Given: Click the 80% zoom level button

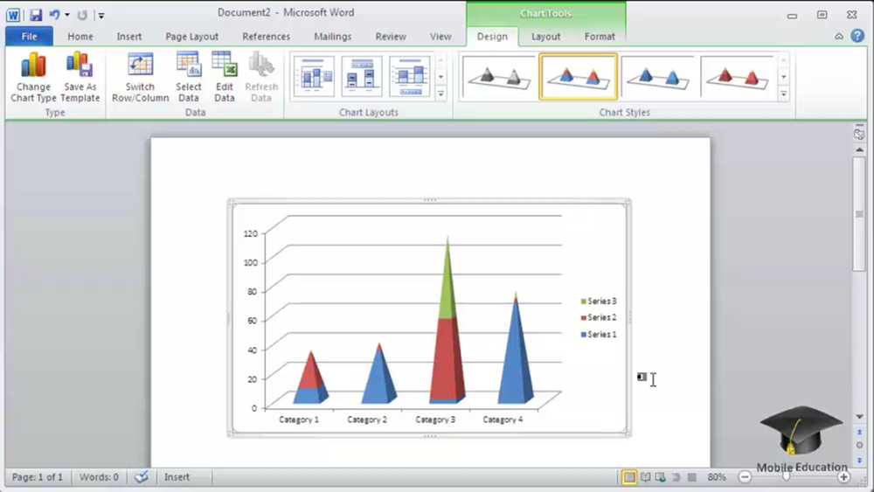Looking at the screenshot, I should click(717, 477).
